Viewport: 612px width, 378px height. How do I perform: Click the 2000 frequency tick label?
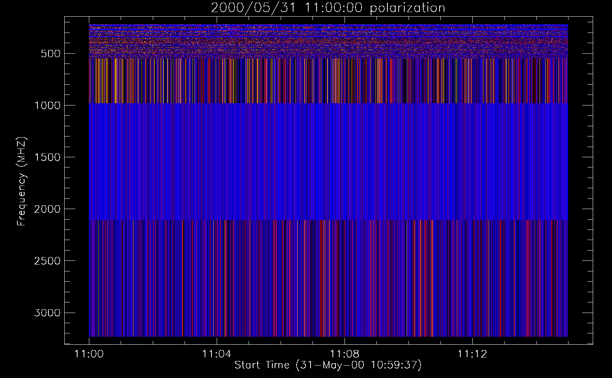[x=47, y=209]
